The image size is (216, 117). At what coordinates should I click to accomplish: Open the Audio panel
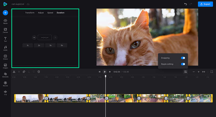5,48
